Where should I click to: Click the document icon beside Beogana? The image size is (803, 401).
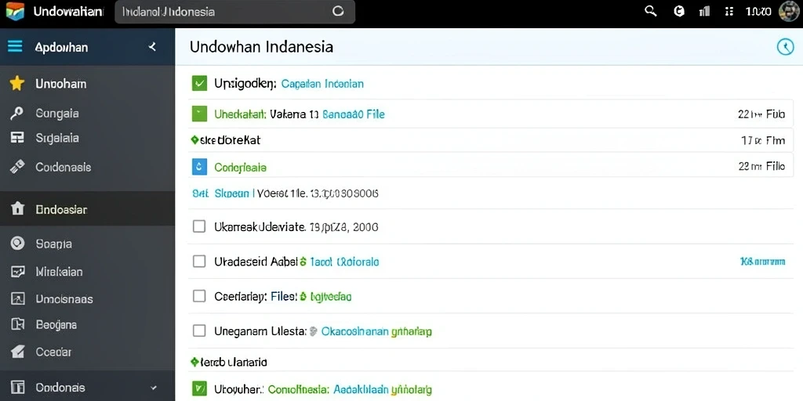pos(17,324)
